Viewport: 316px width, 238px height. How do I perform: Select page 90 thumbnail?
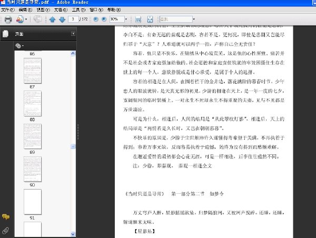click(x=33, y=169)
